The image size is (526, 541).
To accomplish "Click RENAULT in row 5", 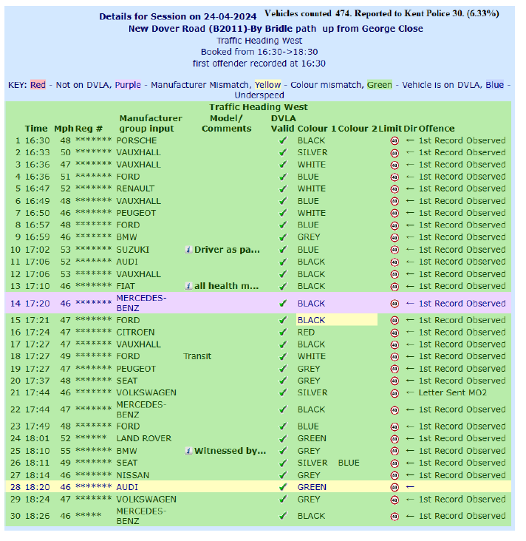I will pos(135,188).
